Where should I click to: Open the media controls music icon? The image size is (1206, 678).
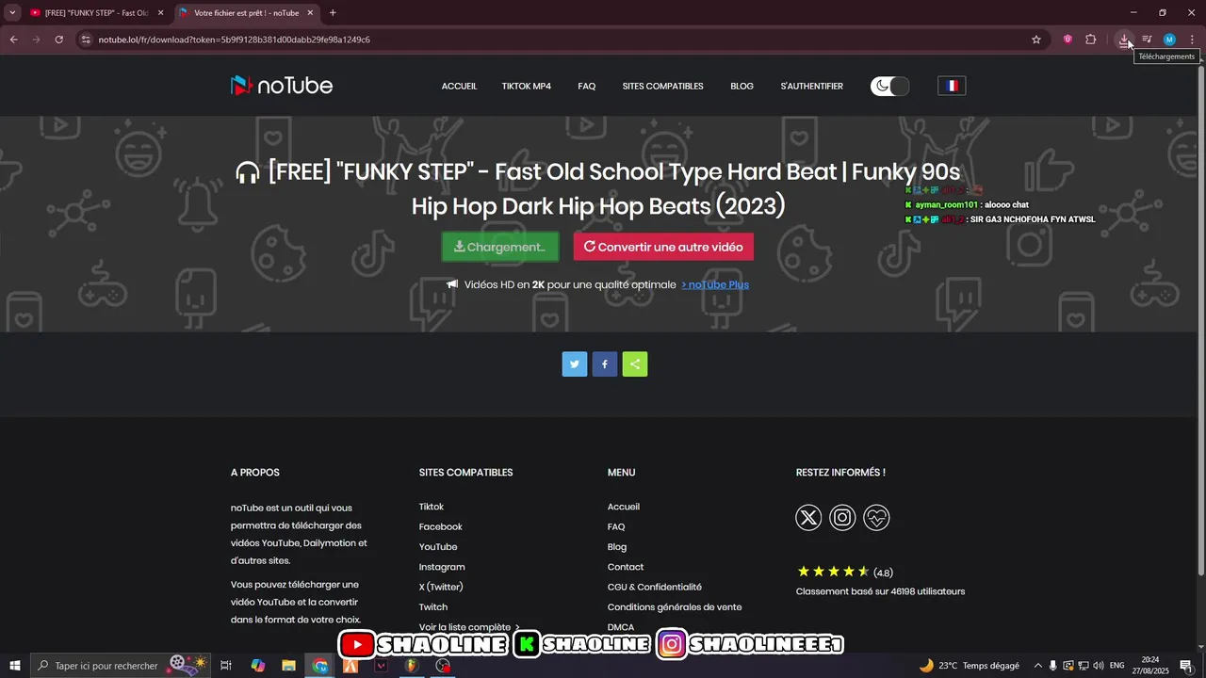coord(1147,40)
